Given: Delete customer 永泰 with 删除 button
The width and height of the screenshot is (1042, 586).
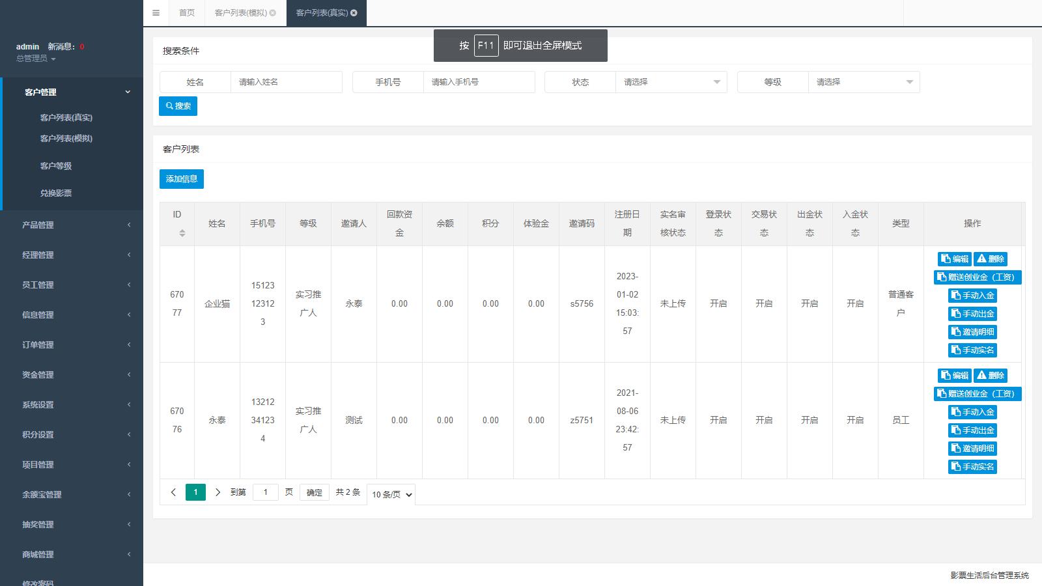Looking at the screenshot, I should coord(990,376).
